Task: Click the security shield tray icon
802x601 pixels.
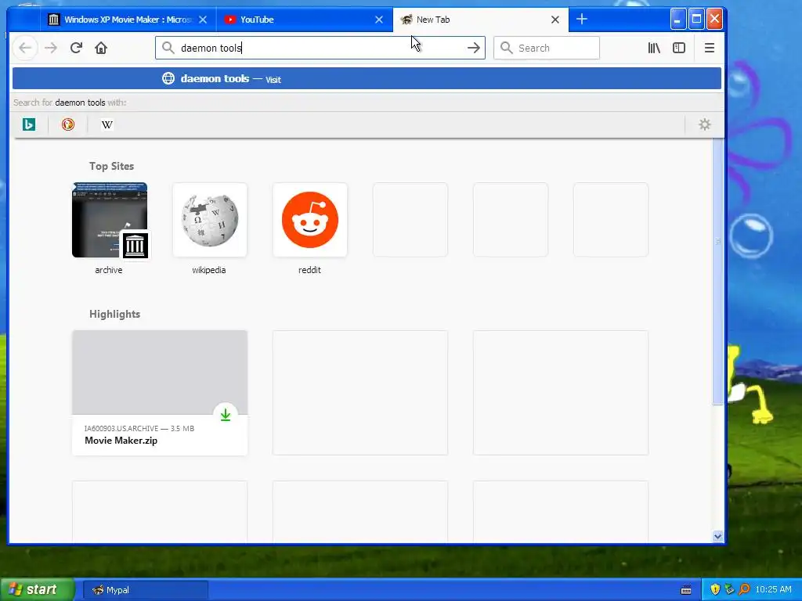Action: 715,589
